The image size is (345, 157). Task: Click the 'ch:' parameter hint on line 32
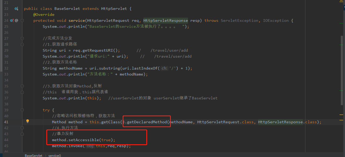tap(164, 68)
